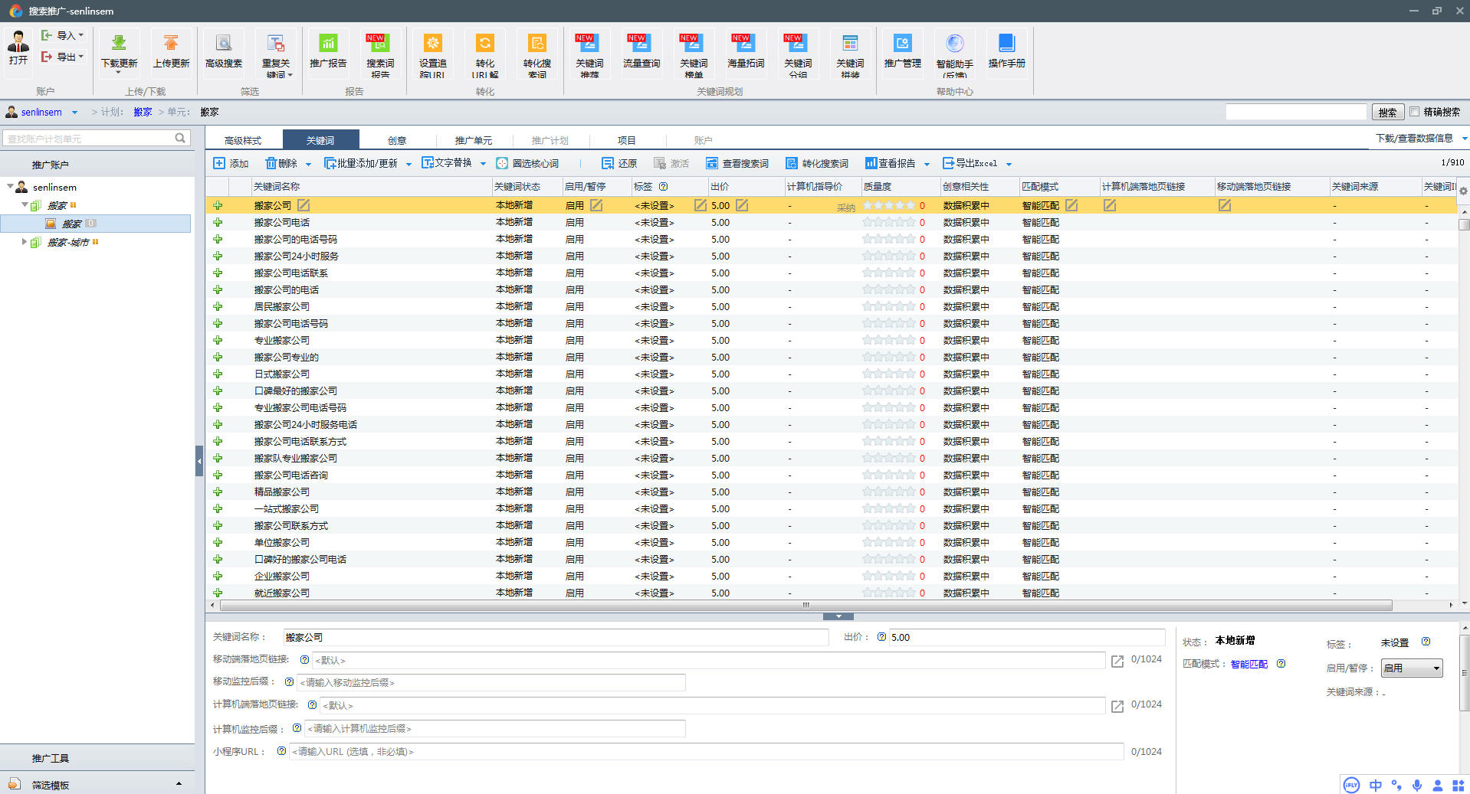Click the horizontal scrollbar under keyword table
The image size is (1470, 794).
pos(805,606)
